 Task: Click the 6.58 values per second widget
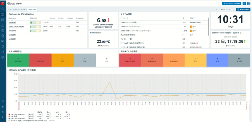(103, 21)
